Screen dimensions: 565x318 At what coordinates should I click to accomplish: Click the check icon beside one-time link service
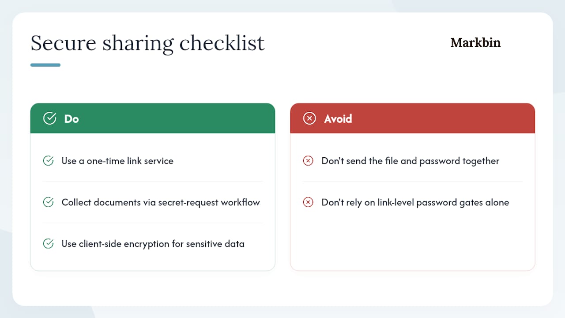tap(48, 161)
